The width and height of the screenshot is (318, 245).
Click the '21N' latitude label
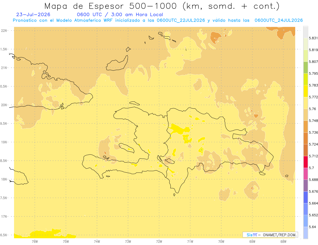[4, 68]
